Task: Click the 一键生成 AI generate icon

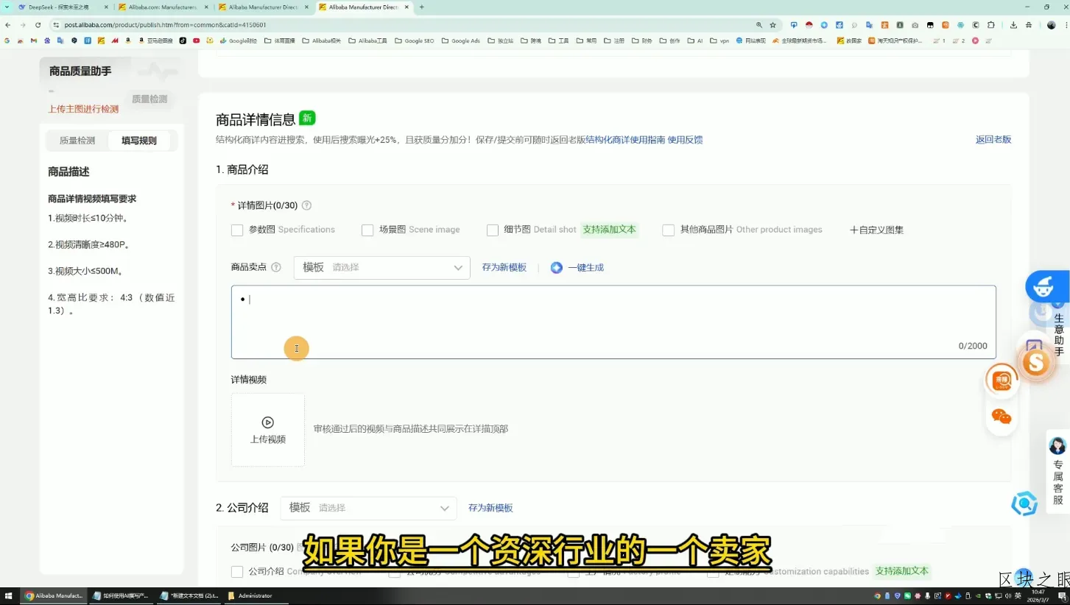Action: tap(557, 268)
